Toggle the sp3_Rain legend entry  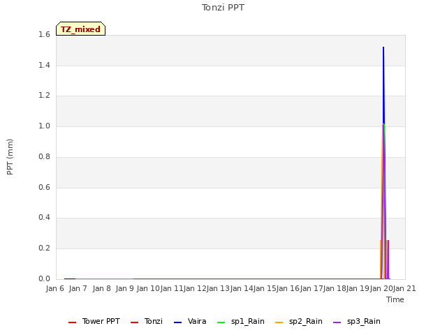pyautogui.click(x=357, y=322)
